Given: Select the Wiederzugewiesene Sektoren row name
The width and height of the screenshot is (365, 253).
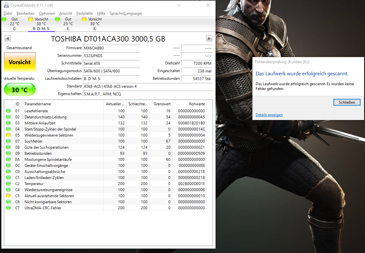Looking at the screenshot, I should (x=49, y=135).
